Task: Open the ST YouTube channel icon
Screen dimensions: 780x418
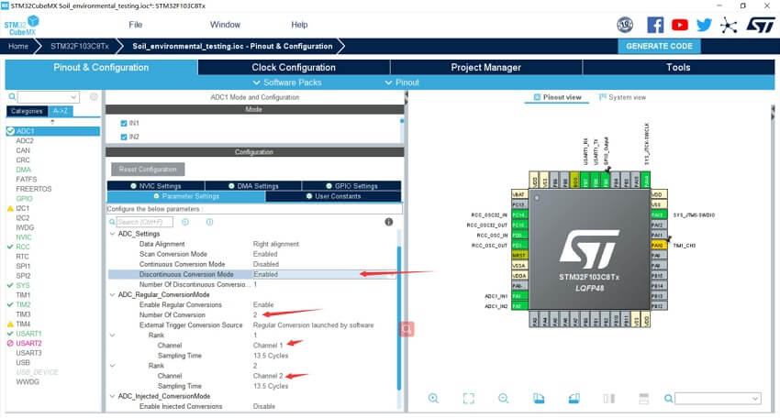Action: [679, 25]
